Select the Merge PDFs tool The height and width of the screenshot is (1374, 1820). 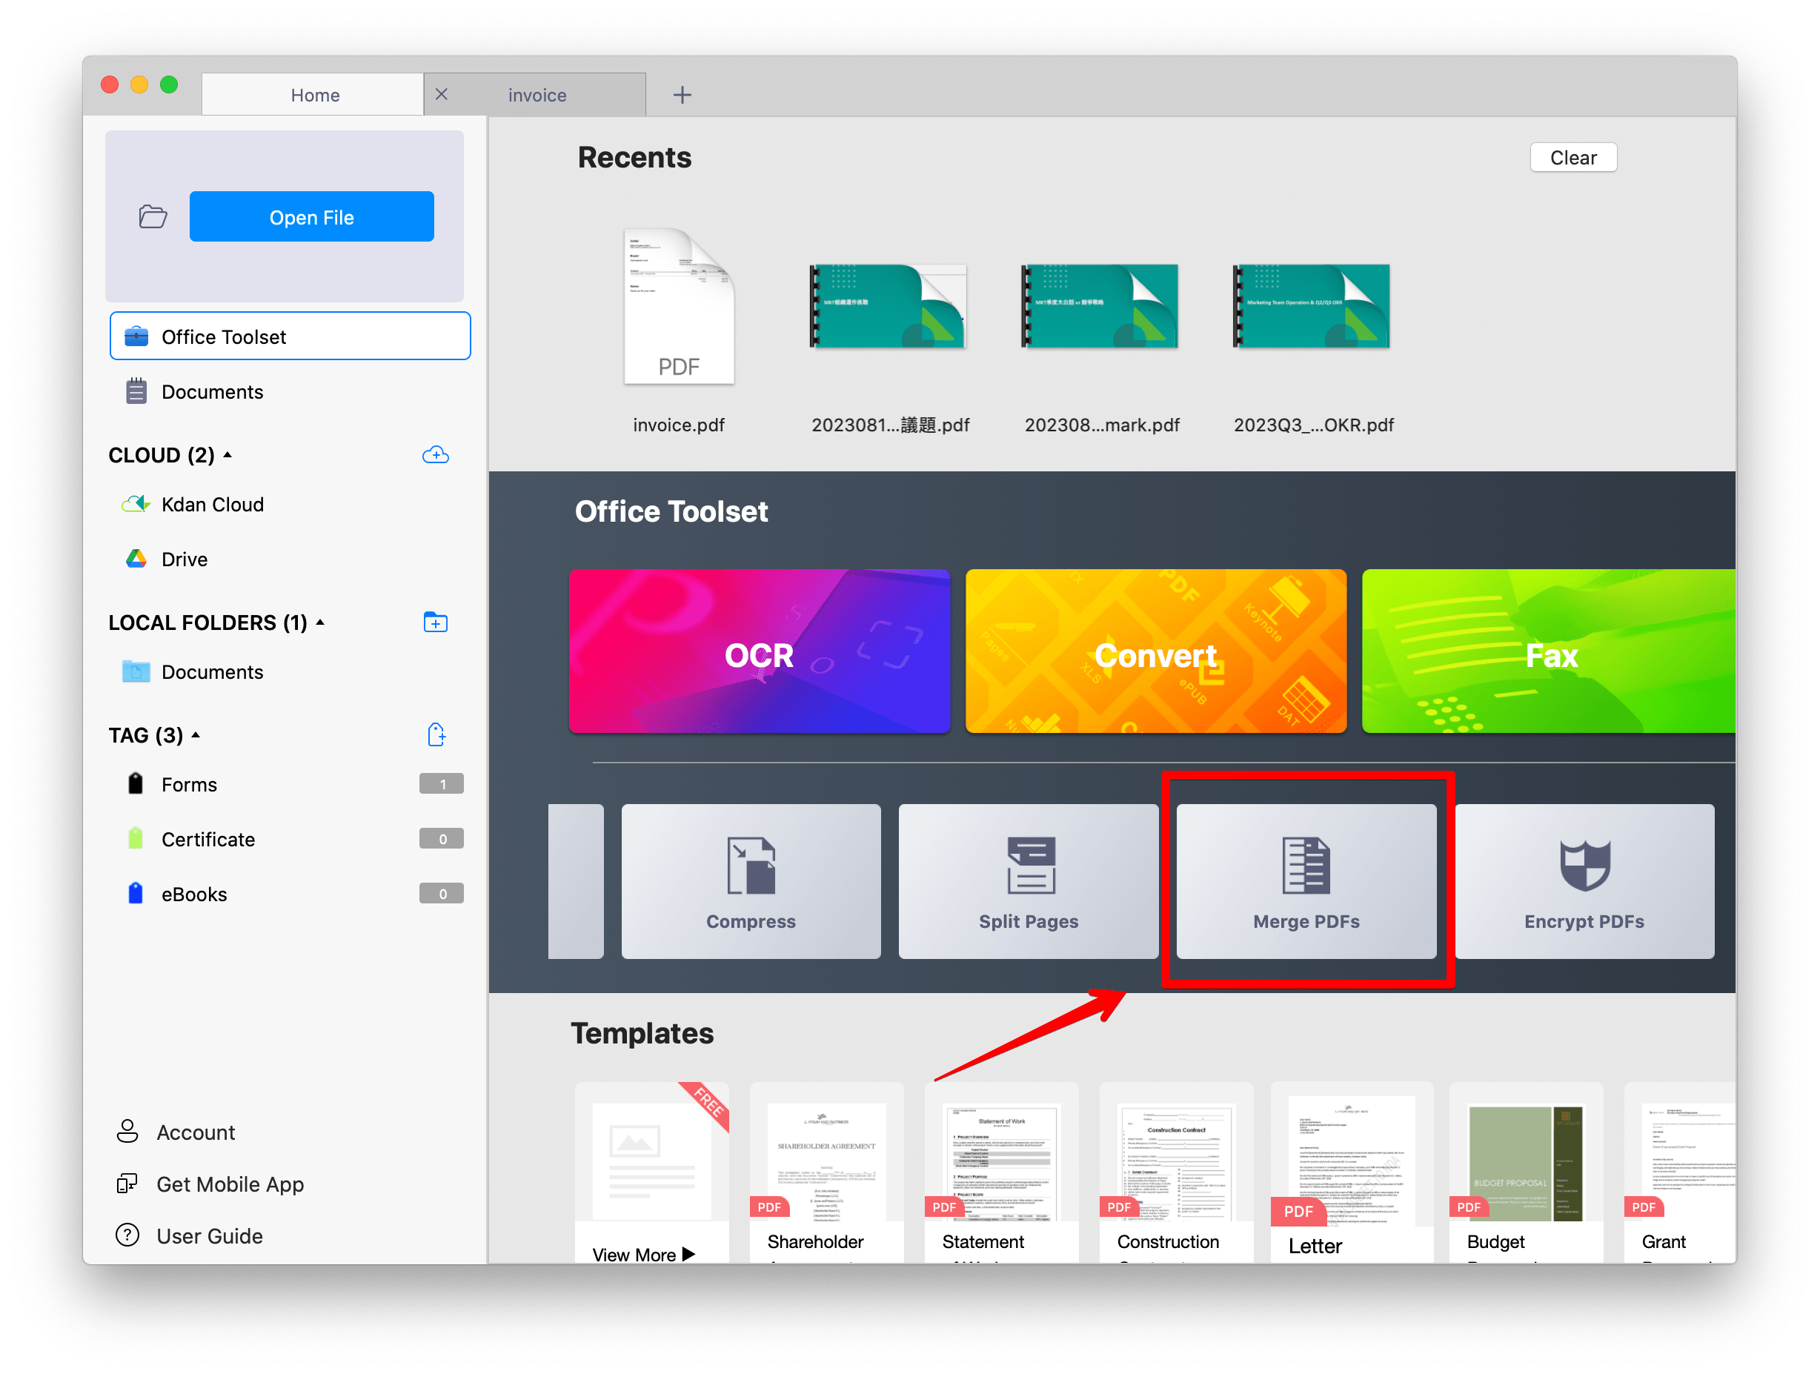tap(1306, 881)
